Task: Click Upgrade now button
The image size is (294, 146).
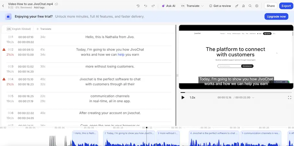Action: [276, 17]
